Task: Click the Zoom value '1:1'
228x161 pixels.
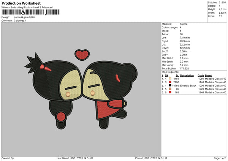Action: pos(220,16)
